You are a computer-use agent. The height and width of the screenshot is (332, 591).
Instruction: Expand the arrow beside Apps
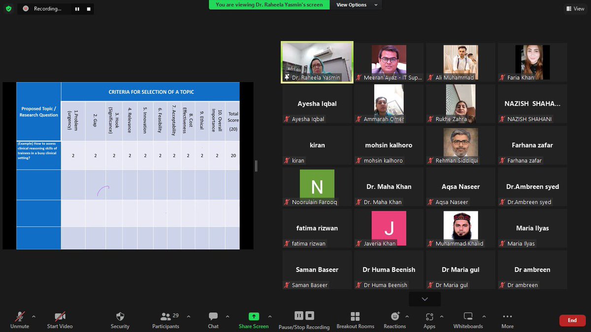441,316
